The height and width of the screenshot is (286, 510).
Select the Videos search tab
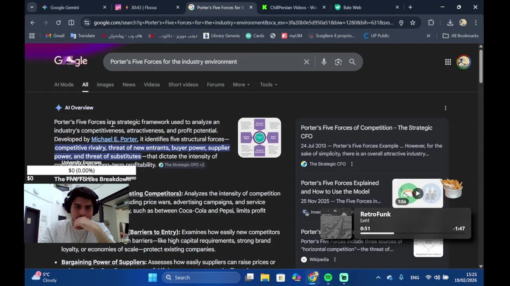(x=152, y=85)
